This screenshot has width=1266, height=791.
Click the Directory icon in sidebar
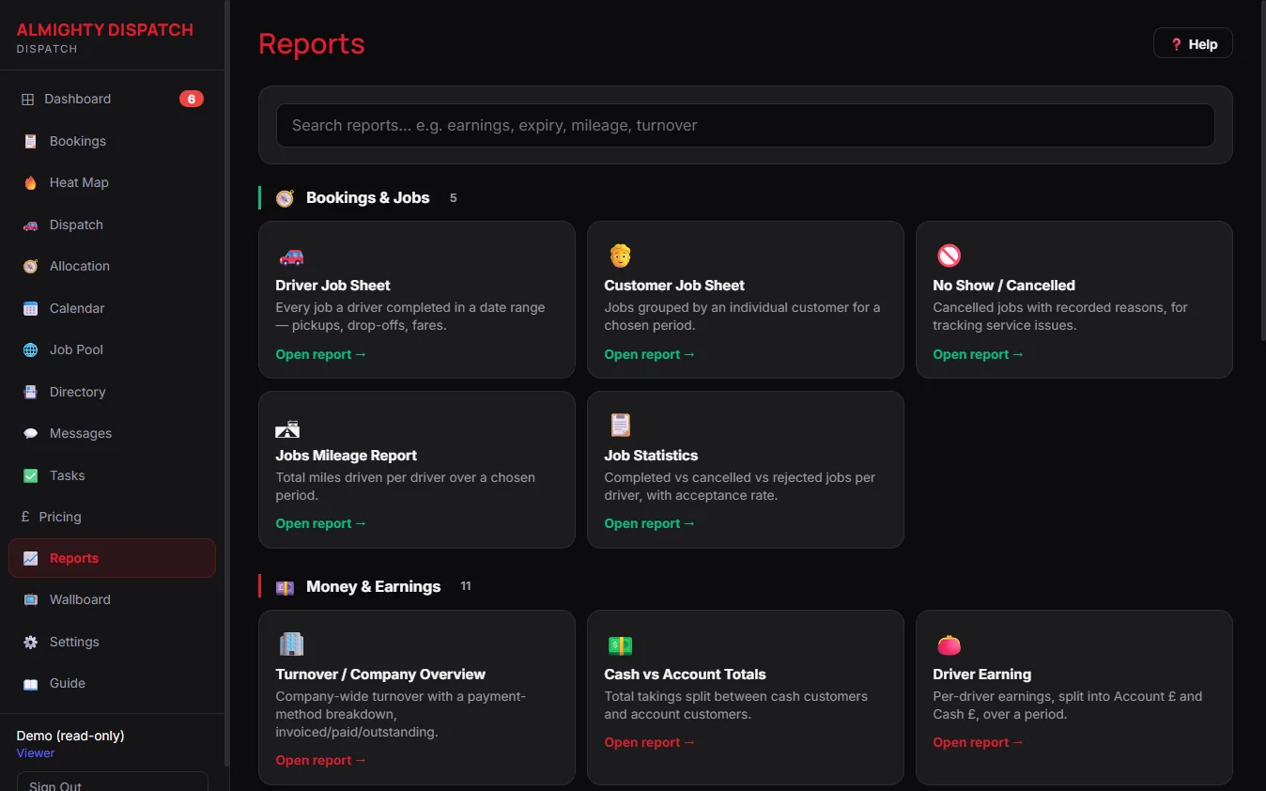tap(31, 392)
